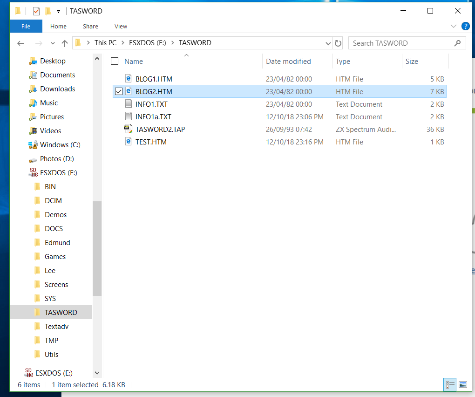Select the INFO1.TXT file icon

(x=129, y=103)
